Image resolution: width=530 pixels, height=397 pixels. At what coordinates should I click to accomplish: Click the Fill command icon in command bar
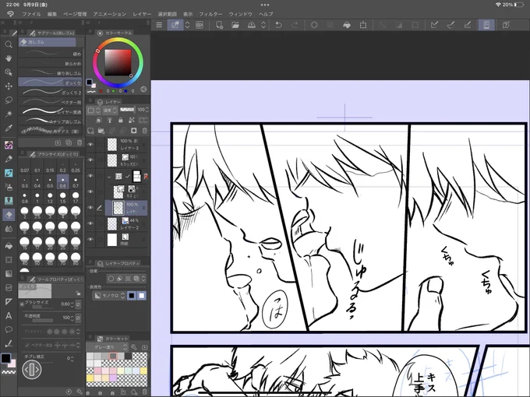coord(347,25)
